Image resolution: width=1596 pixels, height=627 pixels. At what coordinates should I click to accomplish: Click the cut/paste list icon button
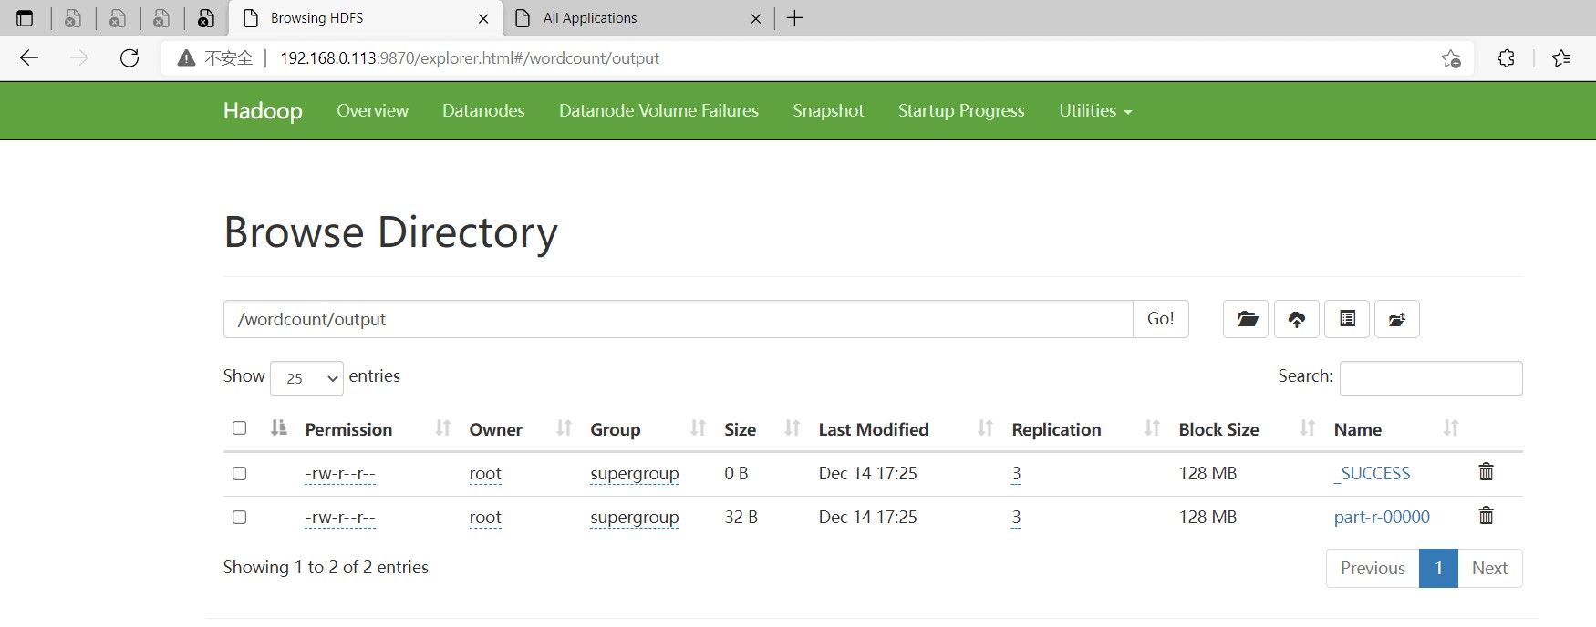[1347, 319]
